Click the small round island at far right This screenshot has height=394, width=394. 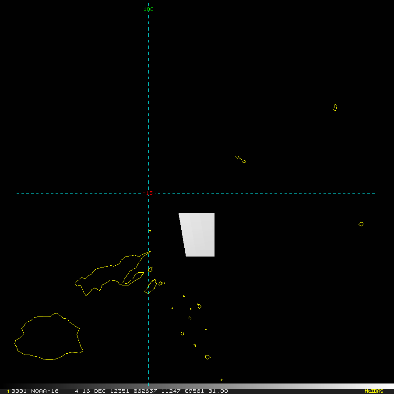tap(361, 224)
